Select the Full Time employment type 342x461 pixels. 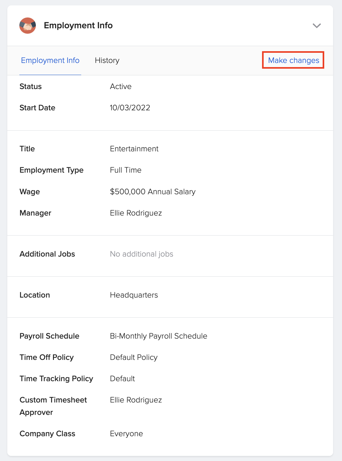point(125,170)
